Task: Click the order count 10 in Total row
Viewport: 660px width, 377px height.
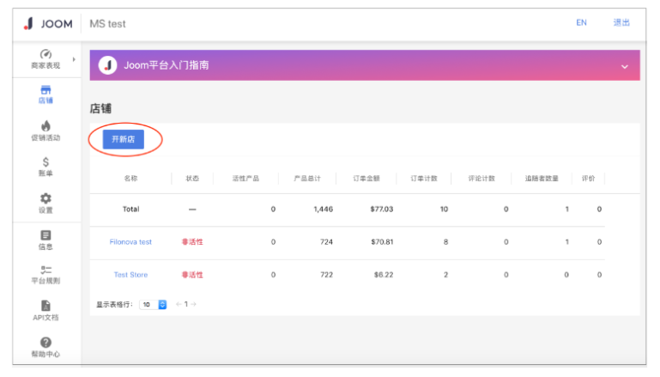Action: click(x=444, y=210)
